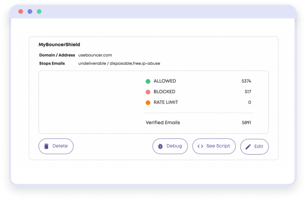Image resolution: width=306 pixels, height=200 pixels.
Task: Click the pencil icon on Edit
Action: pos(248,147)
